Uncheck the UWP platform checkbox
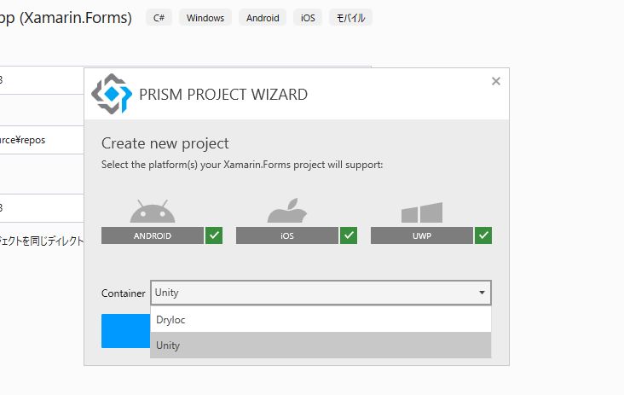 click(x=483, y=235)
